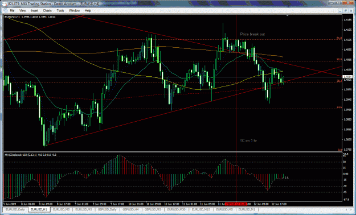Open the Insert menu
356x215 pixels.
[35, 11]
